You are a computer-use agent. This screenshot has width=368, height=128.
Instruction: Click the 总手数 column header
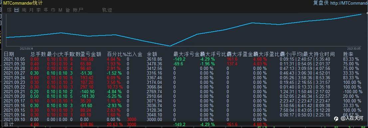[38, 54]
